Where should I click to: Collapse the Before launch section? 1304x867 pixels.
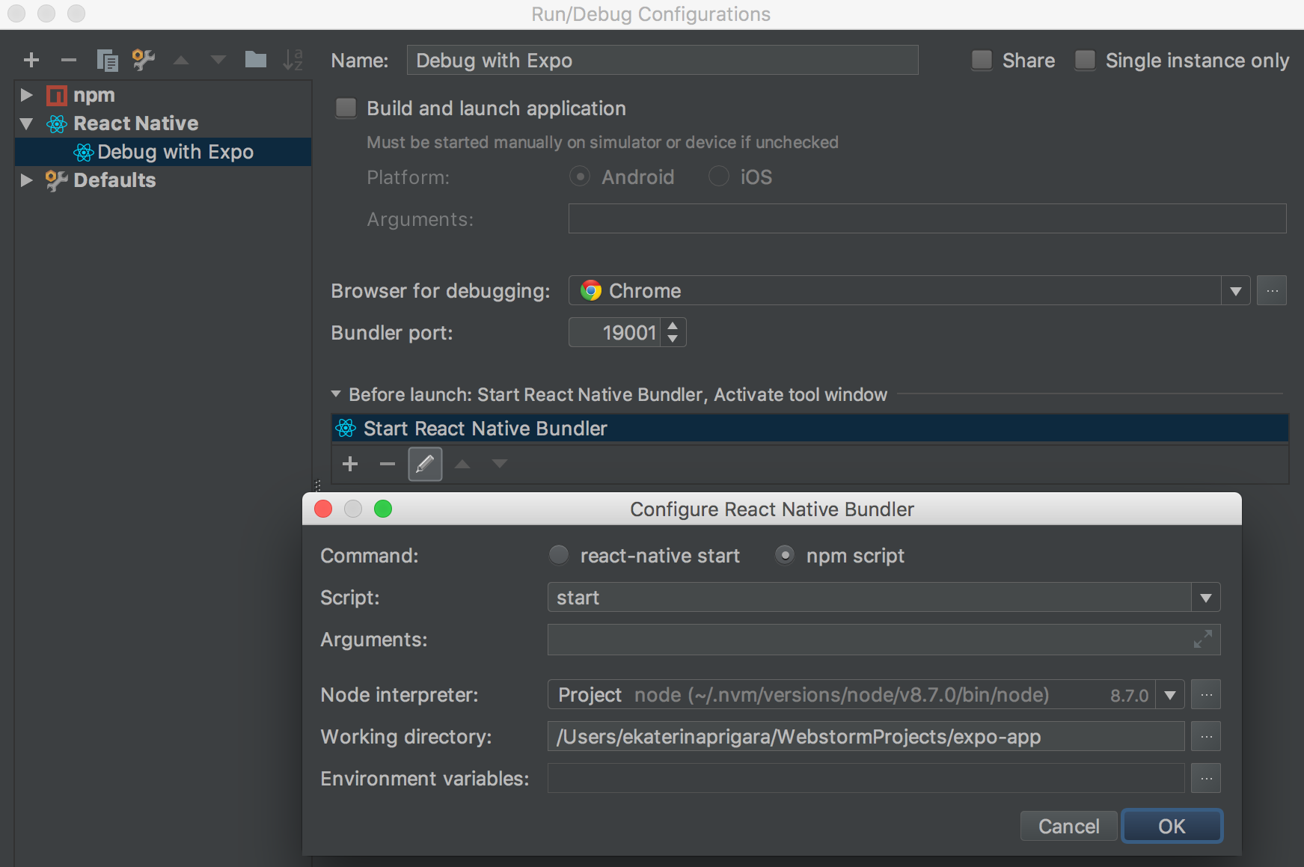(336, 393)
